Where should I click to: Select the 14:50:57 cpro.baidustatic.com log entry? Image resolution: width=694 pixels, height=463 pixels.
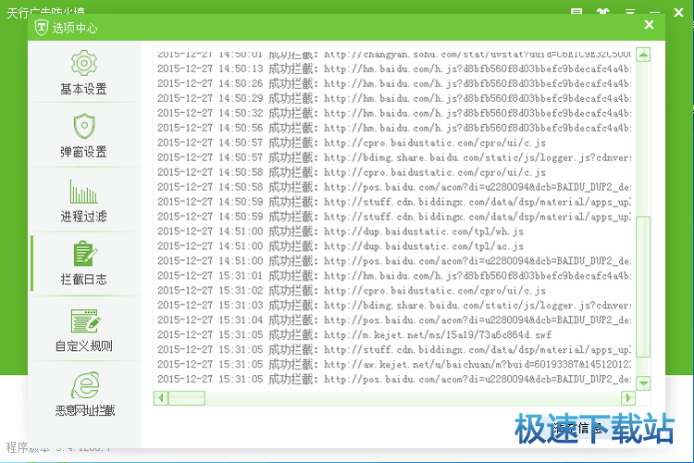click(x=352, y=143)
